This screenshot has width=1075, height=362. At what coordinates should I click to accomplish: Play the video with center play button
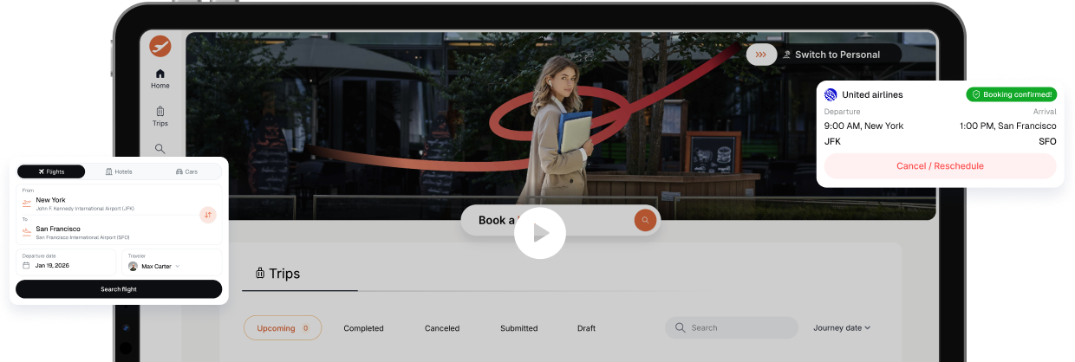point(540,233)
